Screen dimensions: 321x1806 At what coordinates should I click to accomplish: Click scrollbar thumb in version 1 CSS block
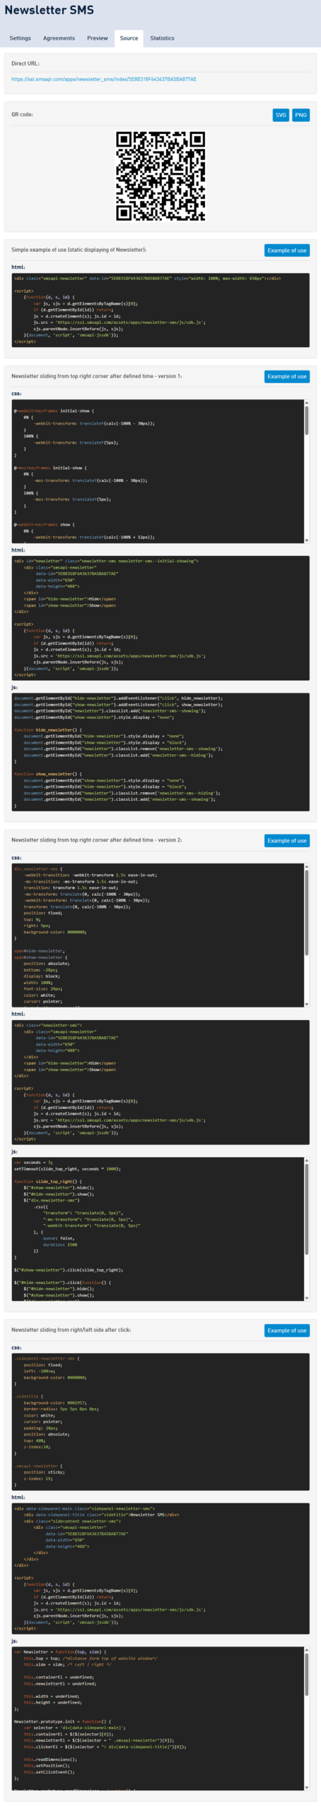307,420
